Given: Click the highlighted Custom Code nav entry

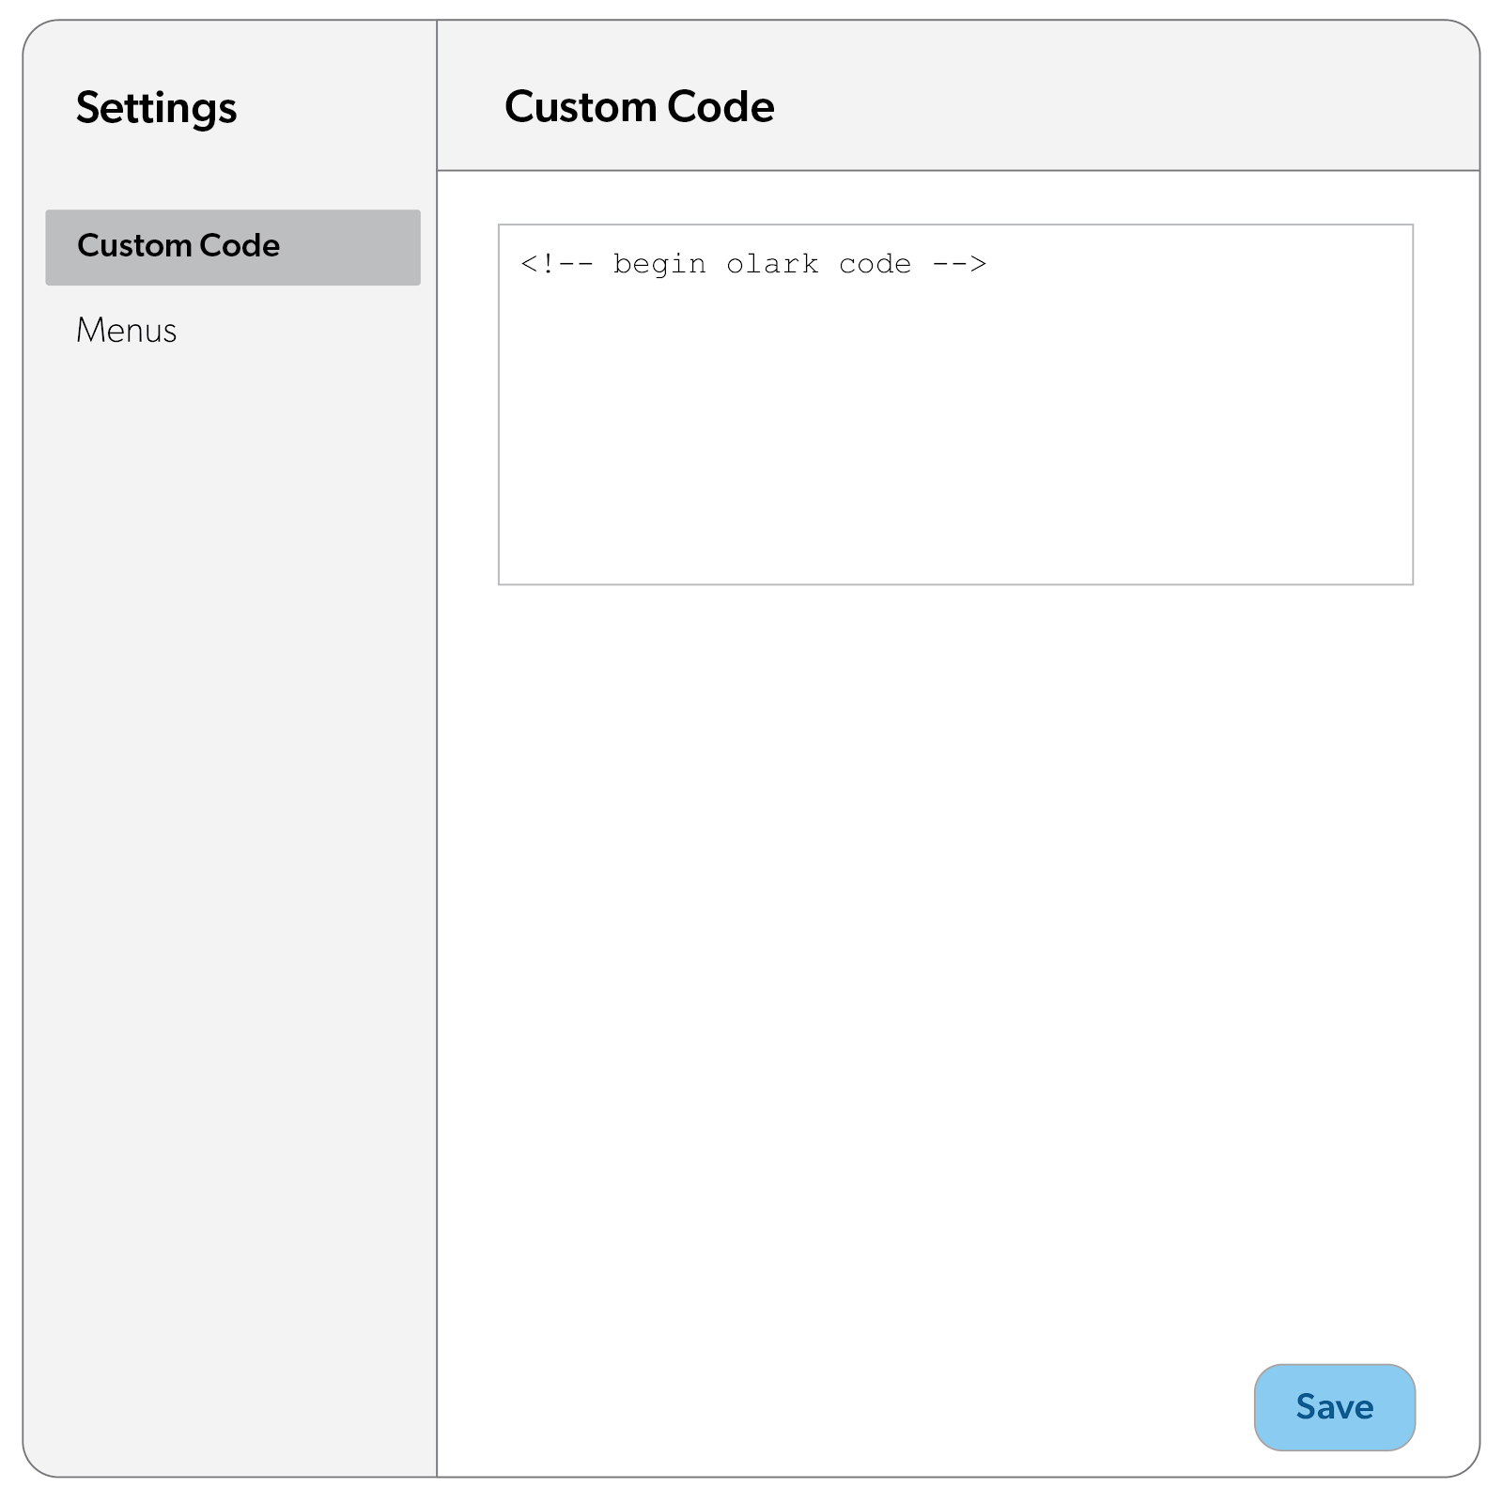Looking at the screenshot, I should point(231,246).
